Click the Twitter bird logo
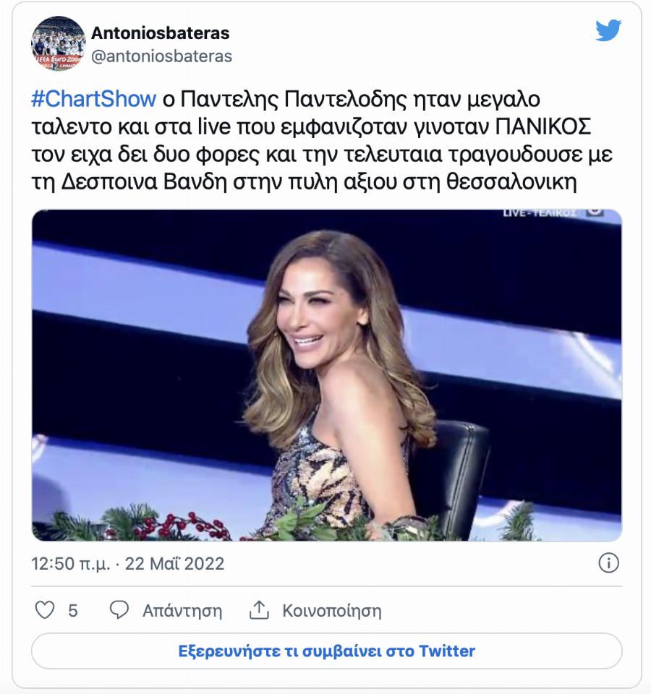 (x=610, y=30)
